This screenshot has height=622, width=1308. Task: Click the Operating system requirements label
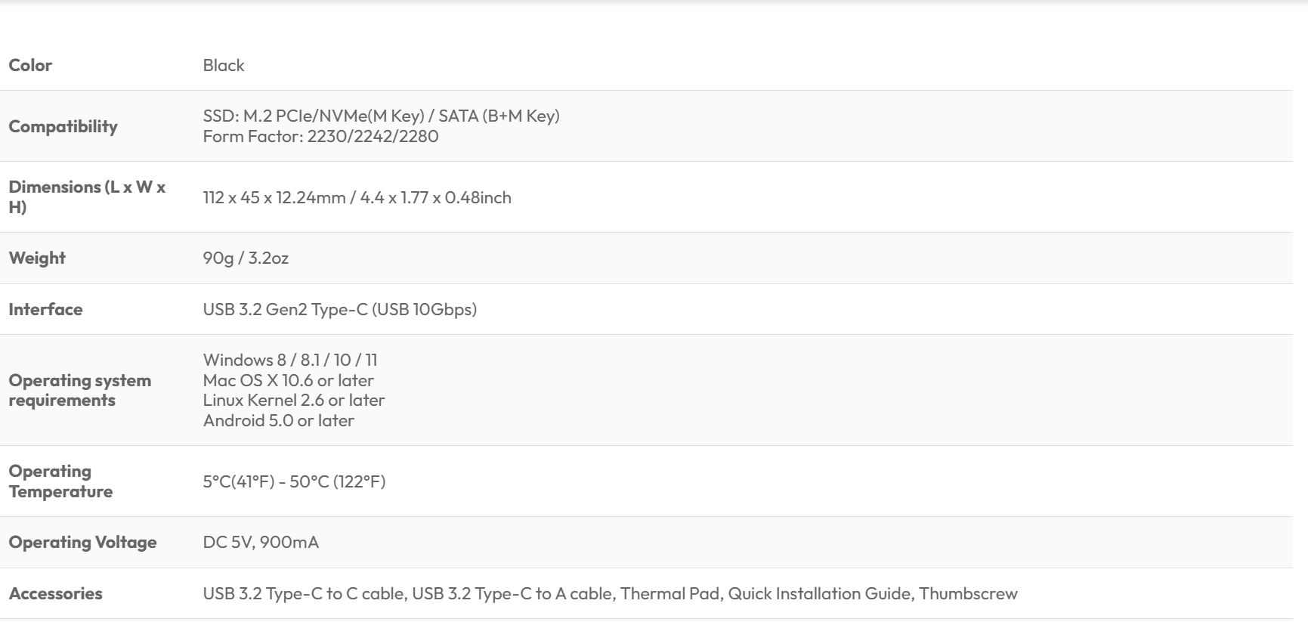click(79, 390)
